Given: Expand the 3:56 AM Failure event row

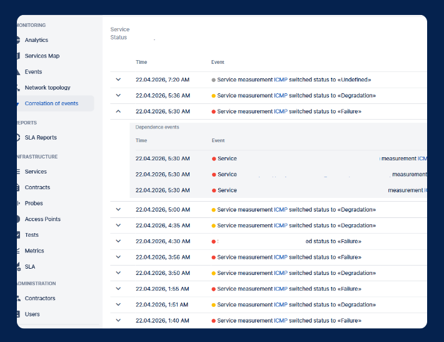Looking at the screenshot, I should 118,257.
